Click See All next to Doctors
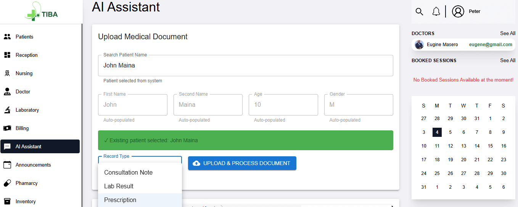The height and width of the screenshot is (207, 518). (507, 33)
